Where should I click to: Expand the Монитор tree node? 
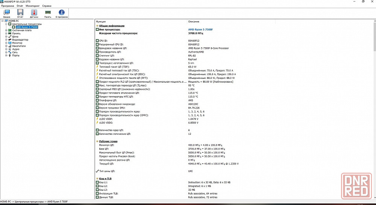(x=6, y=43)
